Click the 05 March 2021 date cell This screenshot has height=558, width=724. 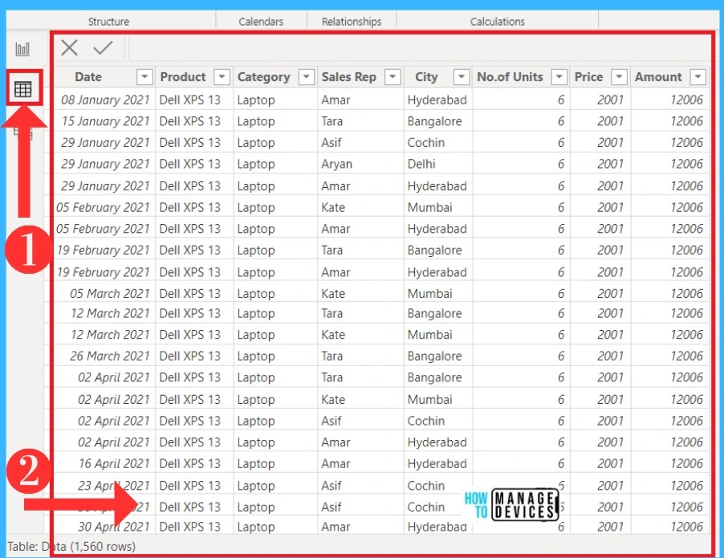[x=110, y=293]
